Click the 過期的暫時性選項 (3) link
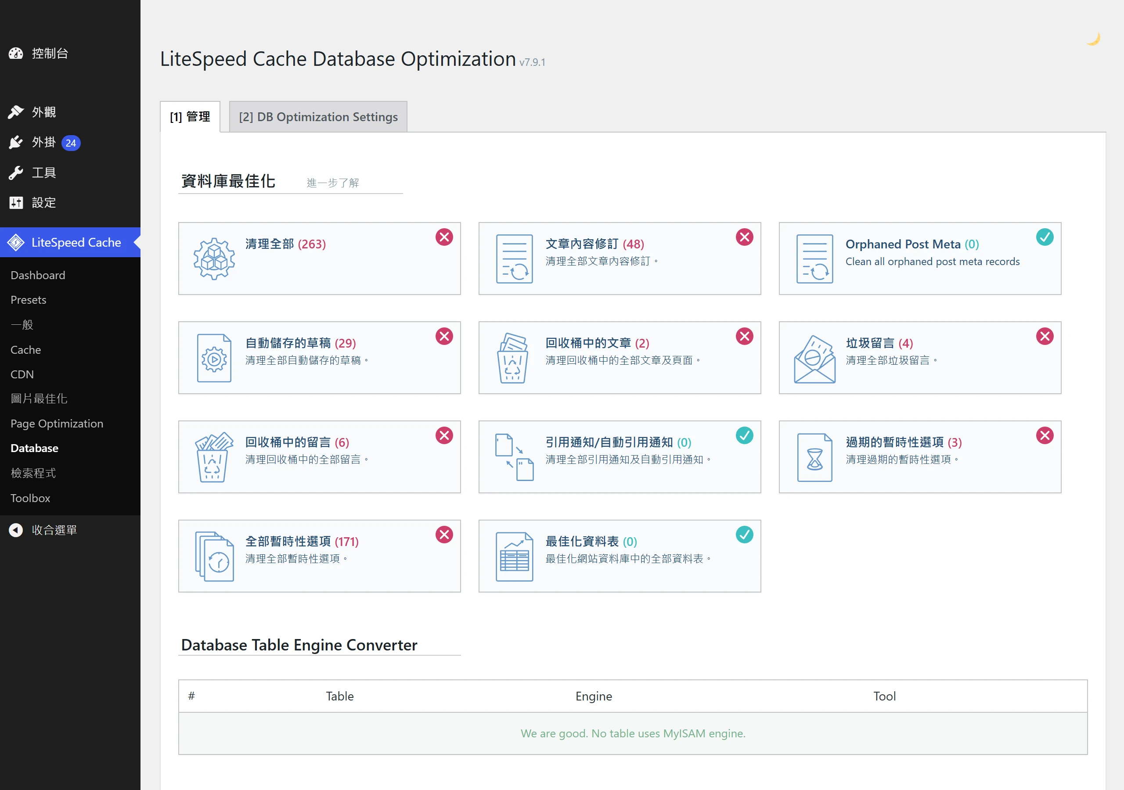Image resolution: width=1124 pixels, height=790 pixels. click(x=904, y=442)
